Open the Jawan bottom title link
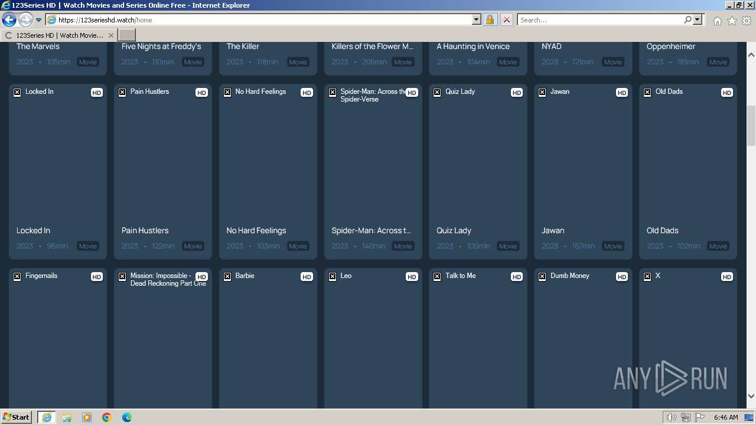The width and height of the screenshot is (756, 425). (553, 231)
